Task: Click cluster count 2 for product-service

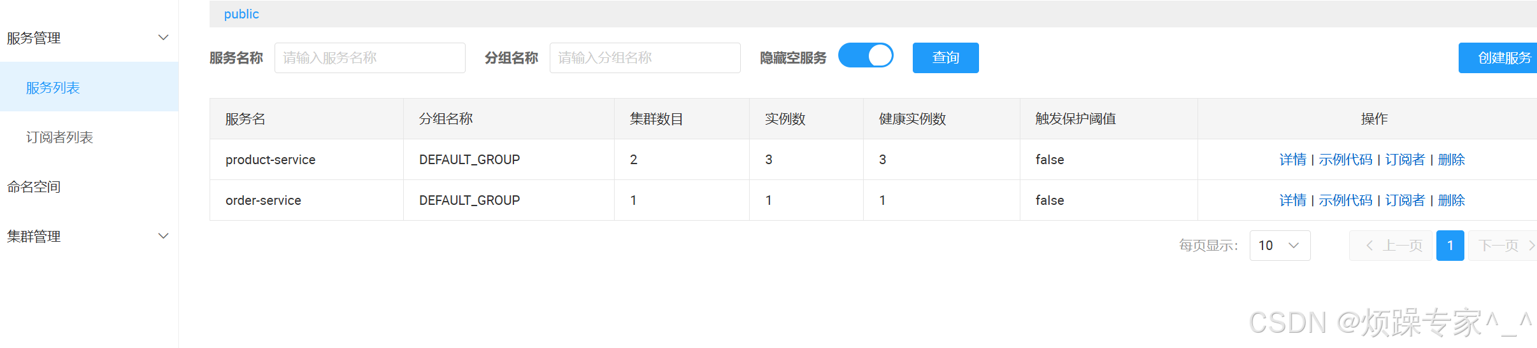Action: pos(633,160)
